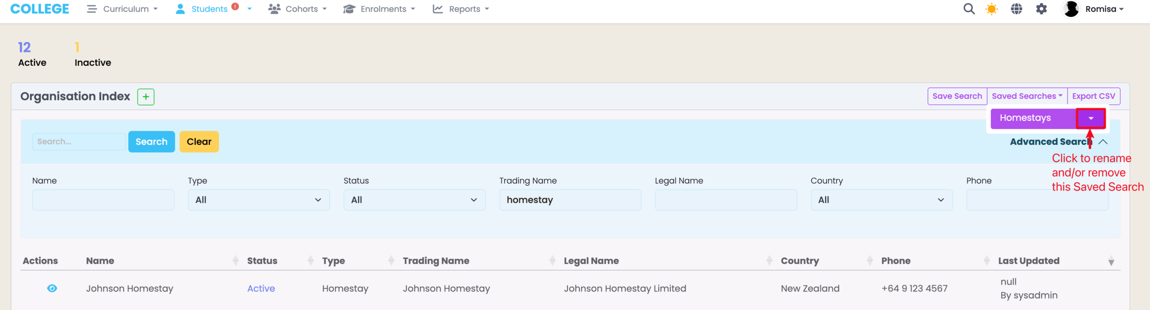Click the Trading Name input field
The height and width of the screenshot is (310, 1150).
click(x=570, y=200)
